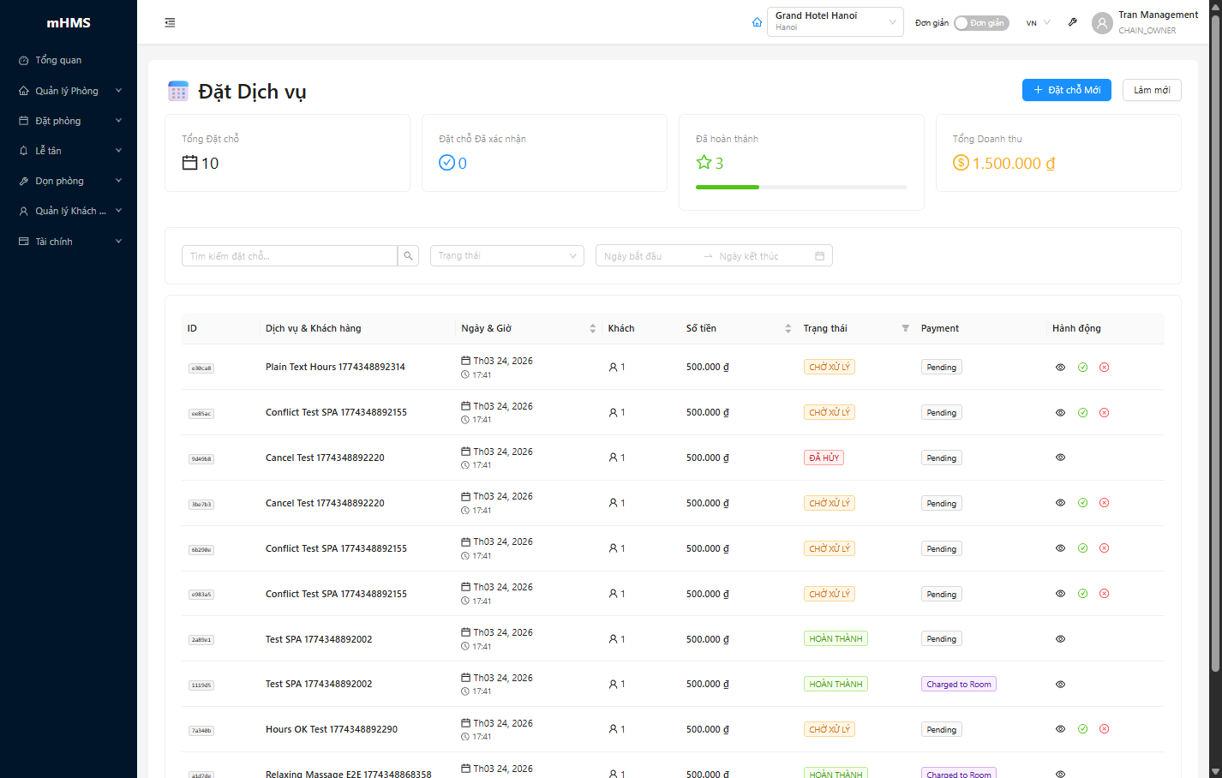The image size is (1222, 778).
Task: Click the user avatar icon
Action: click(x=1102, y=23)
